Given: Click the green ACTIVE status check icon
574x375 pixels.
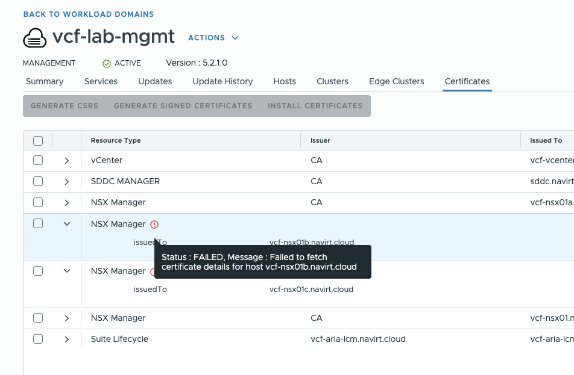Looking at the screenshot, I should [x=107, y=64].
